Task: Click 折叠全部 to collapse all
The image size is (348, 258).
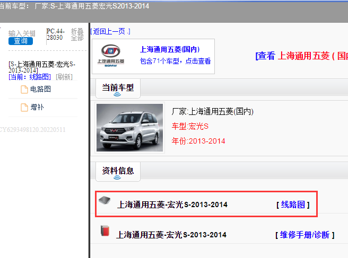Action: [x=77, y=34]
